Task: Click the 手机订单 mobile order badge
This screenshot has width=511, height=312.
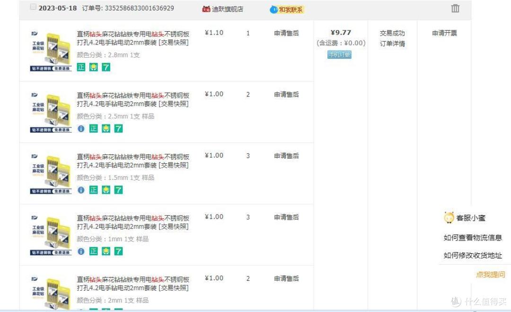Action: pyautogui.click(x=339, y=54)
